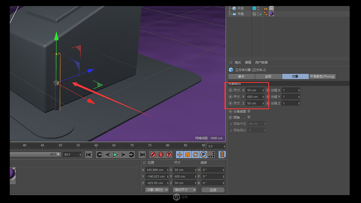Toggle rotation keying icon
The width and height of the screenshot is (361, 203).
coord(196,155)
